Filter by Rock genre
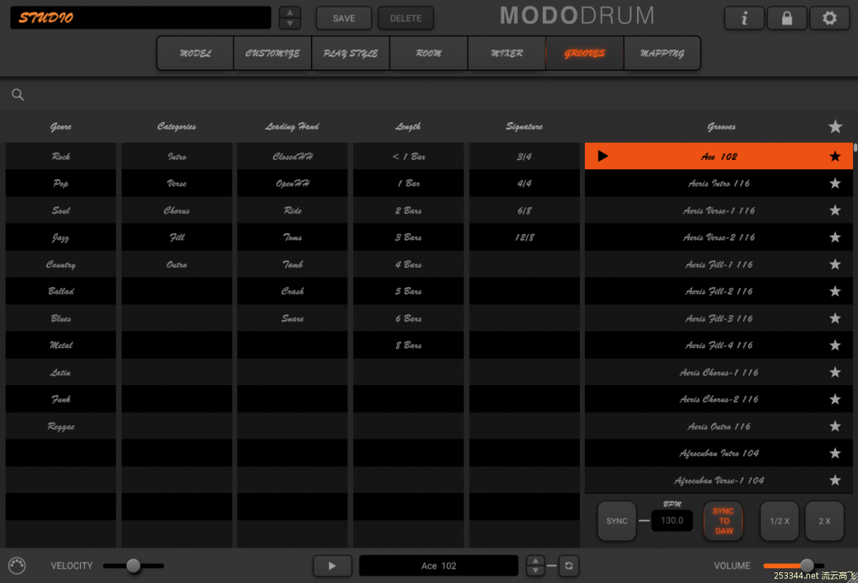 61,156
